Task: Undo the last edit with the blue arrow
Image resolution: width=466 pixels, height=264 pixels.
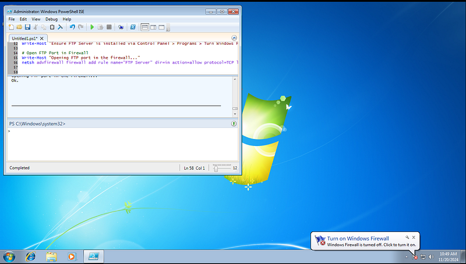Action: tap(72, 27)
